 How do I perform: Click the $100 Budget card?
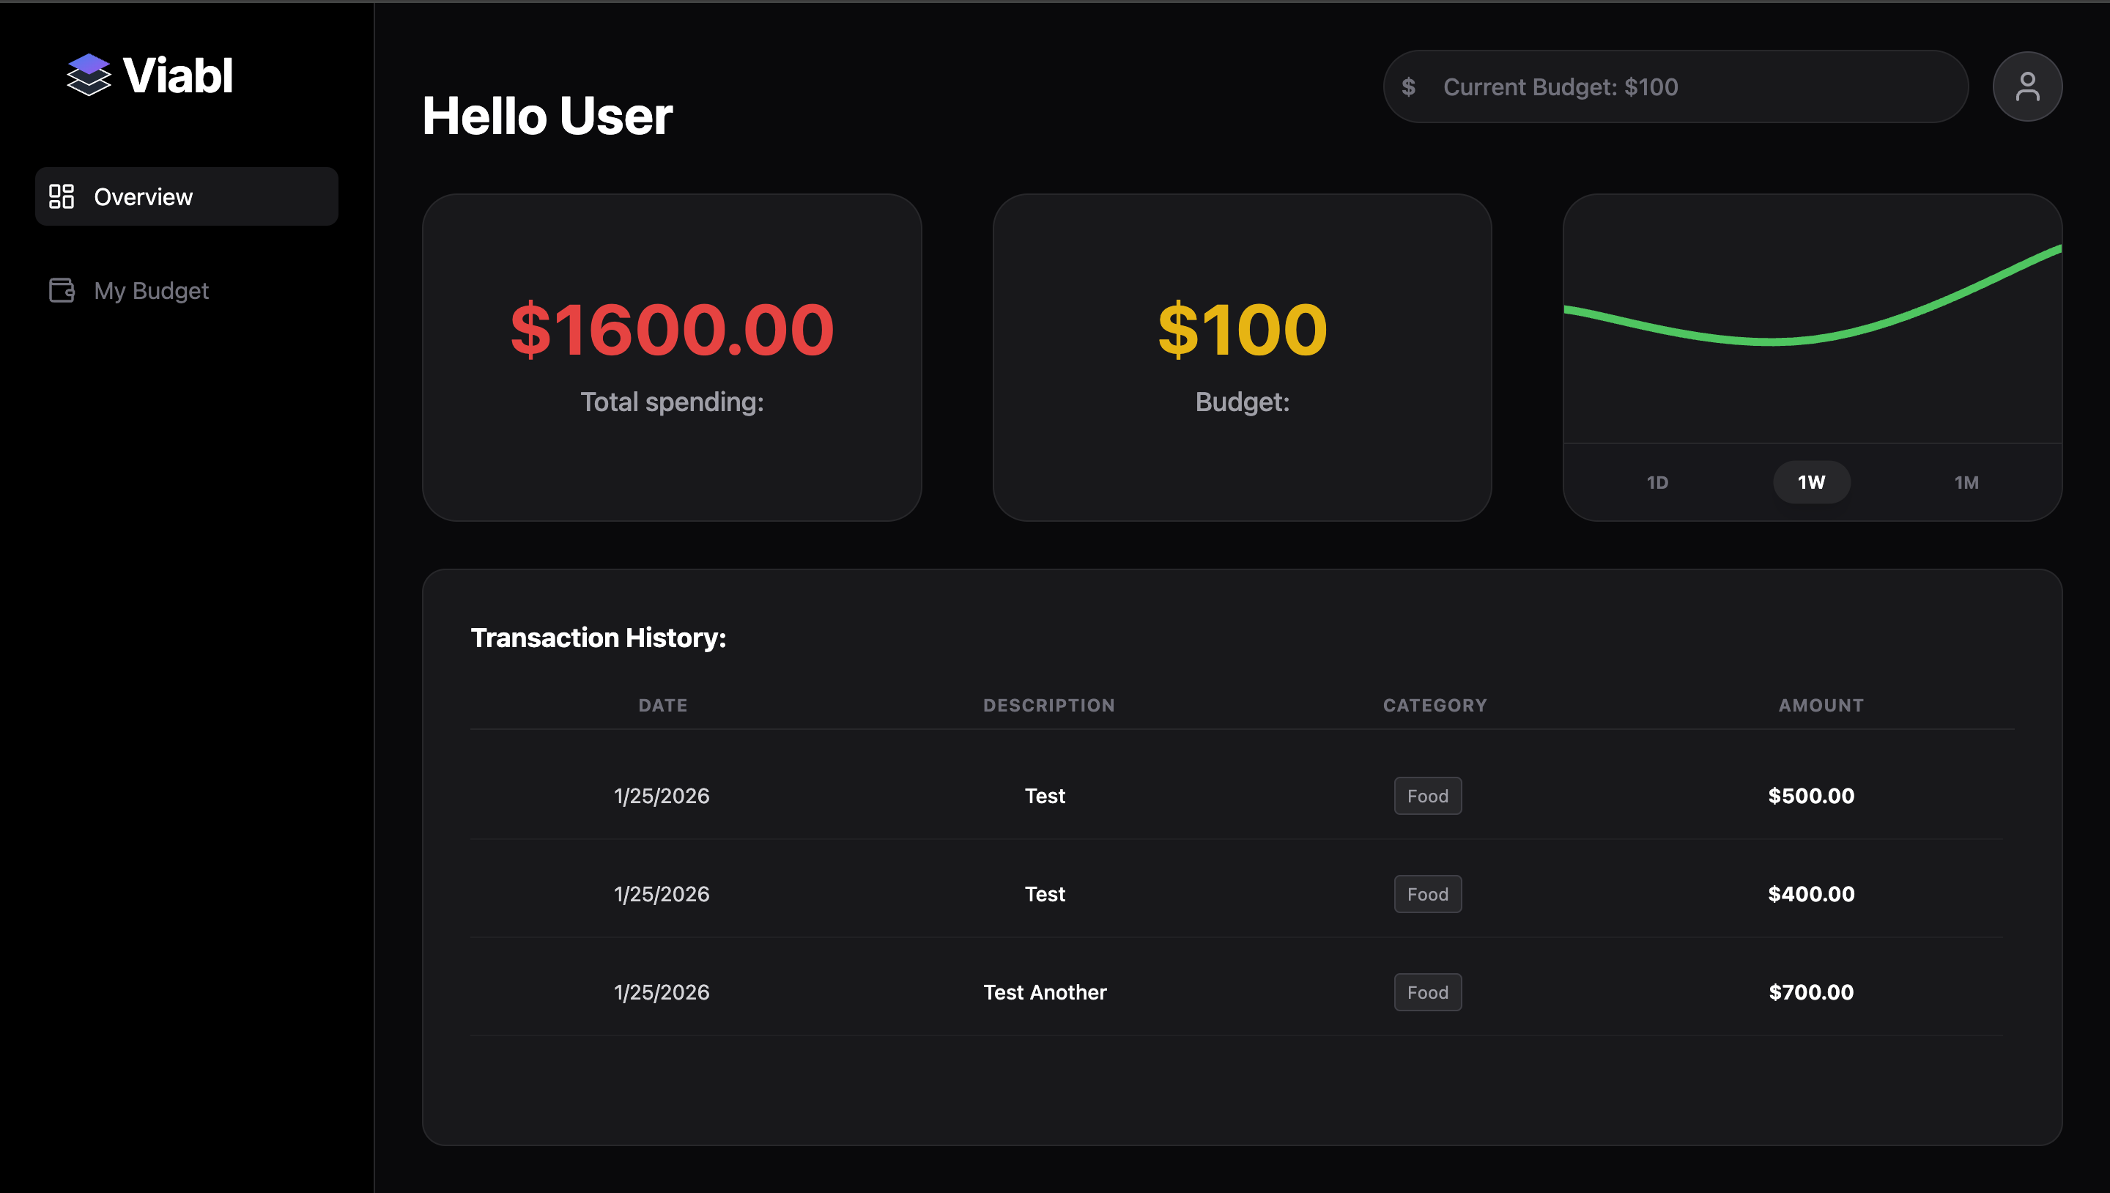point(1242,356)
